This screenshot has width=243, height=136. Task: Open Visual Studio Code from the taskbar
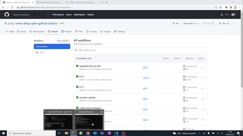[117, 133]
